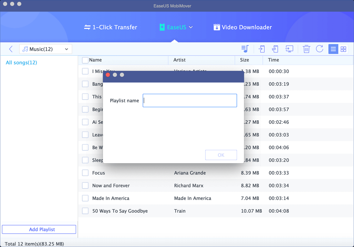Viewport: 354px width, 247px height.
Task: Check the box for the Leav row
Action: [85, 135]
